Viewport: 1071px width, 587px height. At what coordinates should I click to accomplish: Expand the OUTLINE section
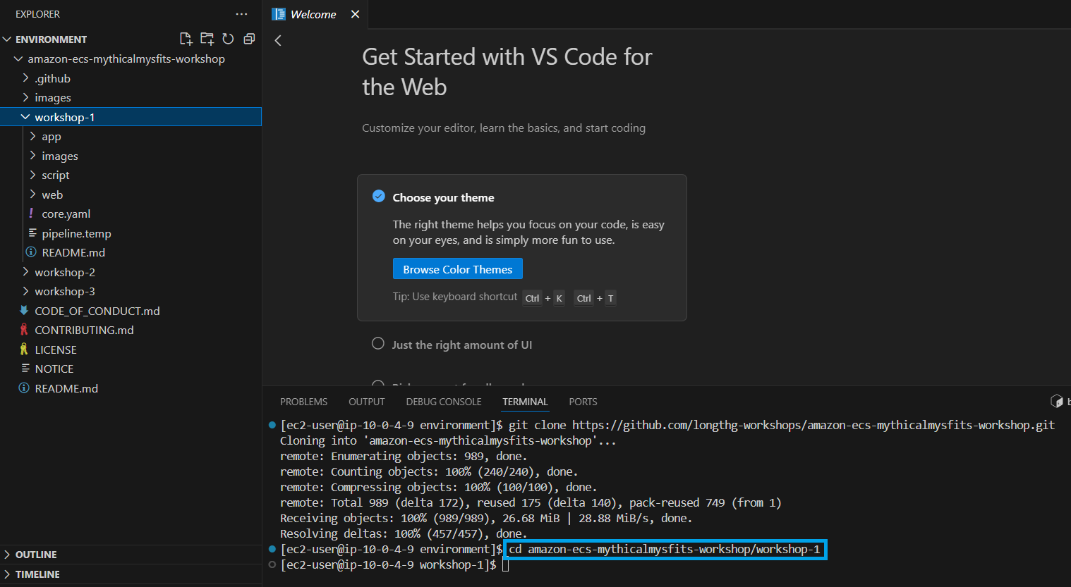[36, 555]
